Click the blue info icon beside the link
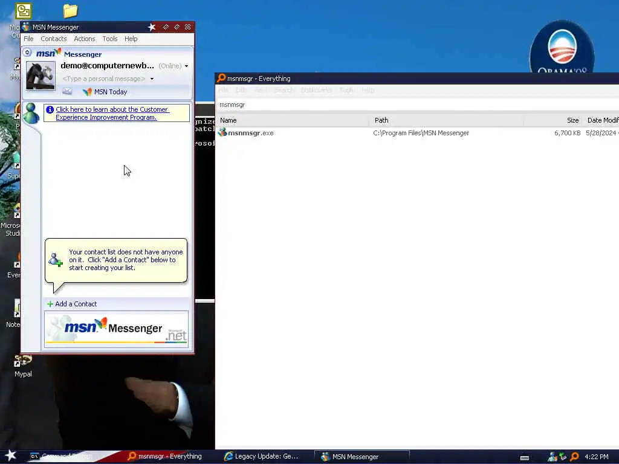This screenshot has height=464, width=619. (50, 110)
